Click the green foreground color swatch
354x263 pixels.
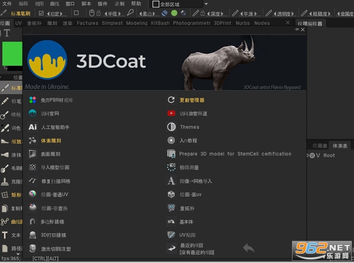point(12,53)
